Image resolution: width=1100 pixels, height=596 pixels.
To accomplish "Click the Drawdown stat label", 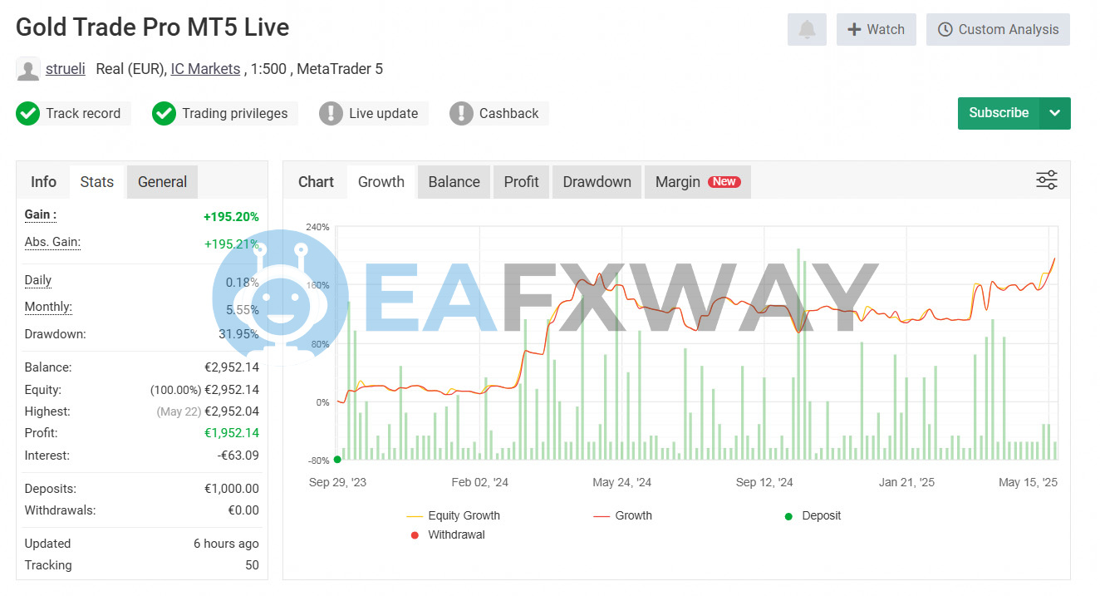I will pyautogui.click(x=56, y=334).
